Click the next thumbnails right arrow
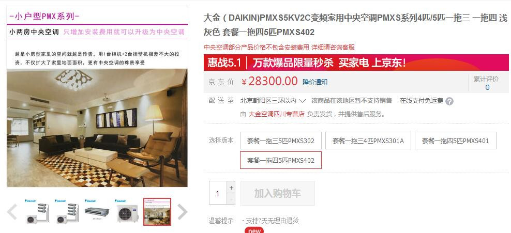511x233 pixels. 182,211
